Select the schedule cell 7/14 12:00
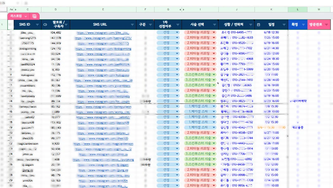333x188 pixels. [271, 180]
